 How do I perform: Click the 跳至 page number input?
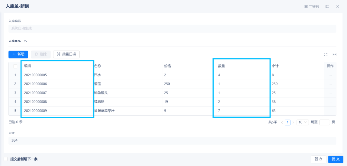[325, 123]
